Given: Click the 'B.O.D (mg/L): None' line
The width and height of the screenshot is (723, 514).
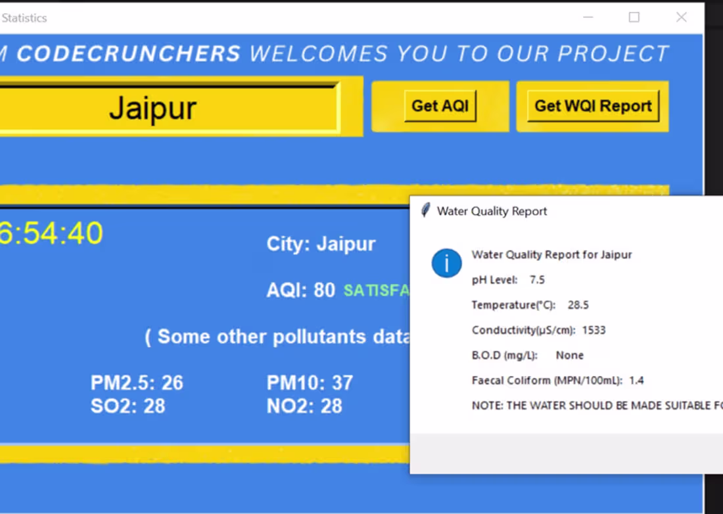Looking at the screenshot, I should coord(528,356).
